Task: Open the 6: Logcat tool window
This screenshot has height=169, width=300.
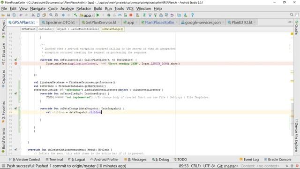Action: pos(76,160)
